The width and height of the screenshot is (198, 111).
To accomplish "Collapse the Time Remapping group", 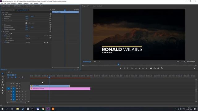I will click(2, 40).
